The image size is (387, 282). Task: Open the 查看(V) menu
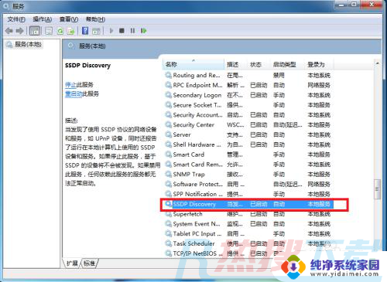pyautogui.click(x=69, y=19)
